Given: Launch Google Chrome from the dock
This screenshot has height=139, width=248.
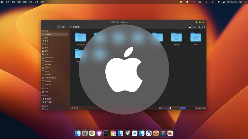Looking at the screenshot, I should (92, 133).
